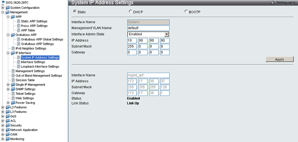The height and width of the screenshot is (142, 298).
Task: Open the Gratuitous ARP Settings leaf page
Action: pyautogui.click(x=37, y=44)
